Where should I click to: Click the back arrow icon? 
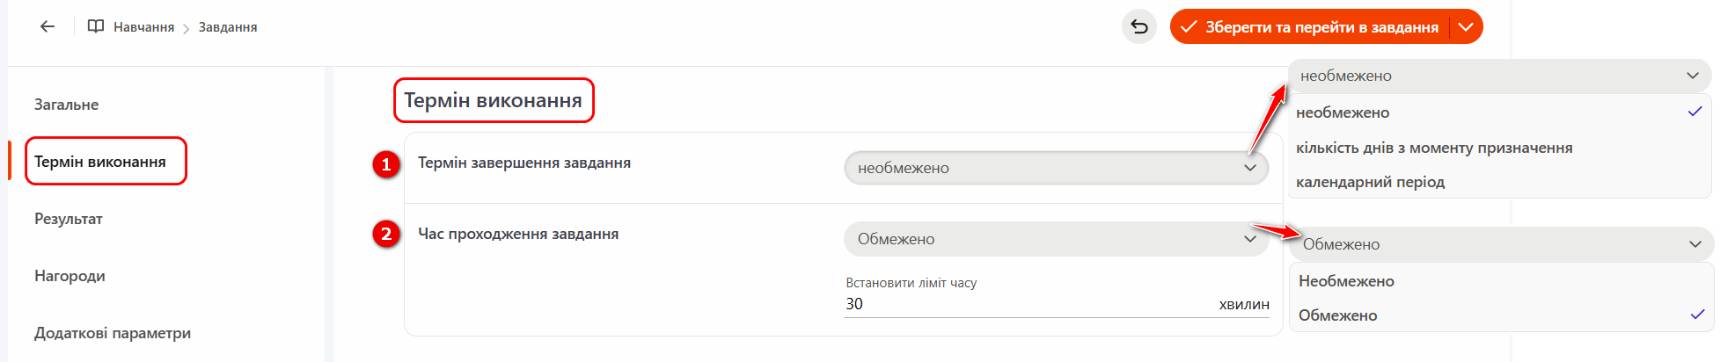48,26
